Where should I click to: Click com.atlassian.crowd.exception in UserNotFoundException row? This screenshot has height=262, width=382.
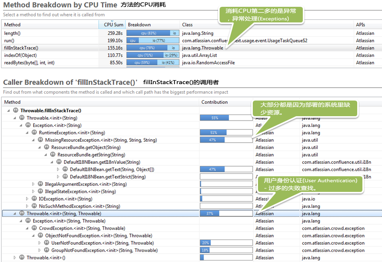[x=333, y=243]
